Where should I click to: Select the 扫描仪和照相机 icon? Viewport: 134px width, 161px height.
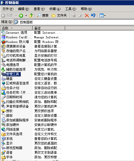pos(3,102)
